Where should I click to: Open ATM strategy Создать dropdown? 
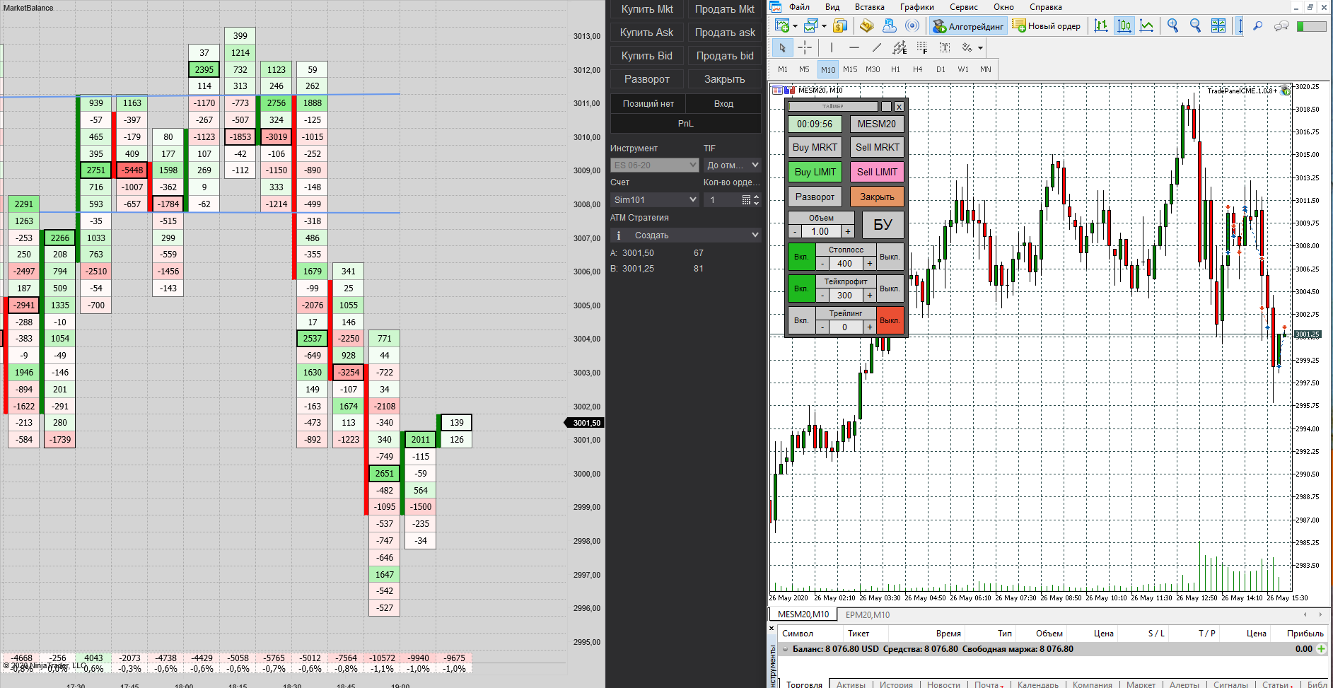tap(685, 235)
